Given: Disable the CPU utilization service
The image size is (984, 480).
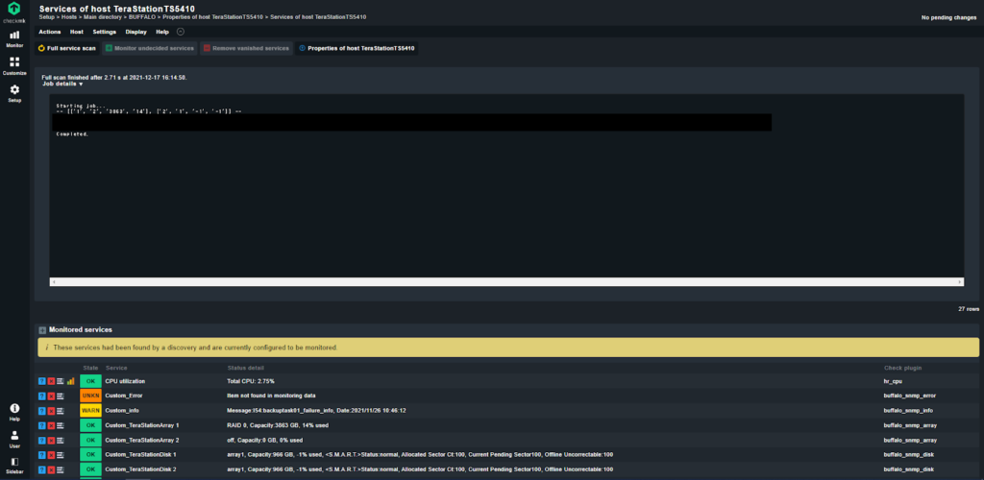Looking at the screenshot, I should click(x=52, y=381).
